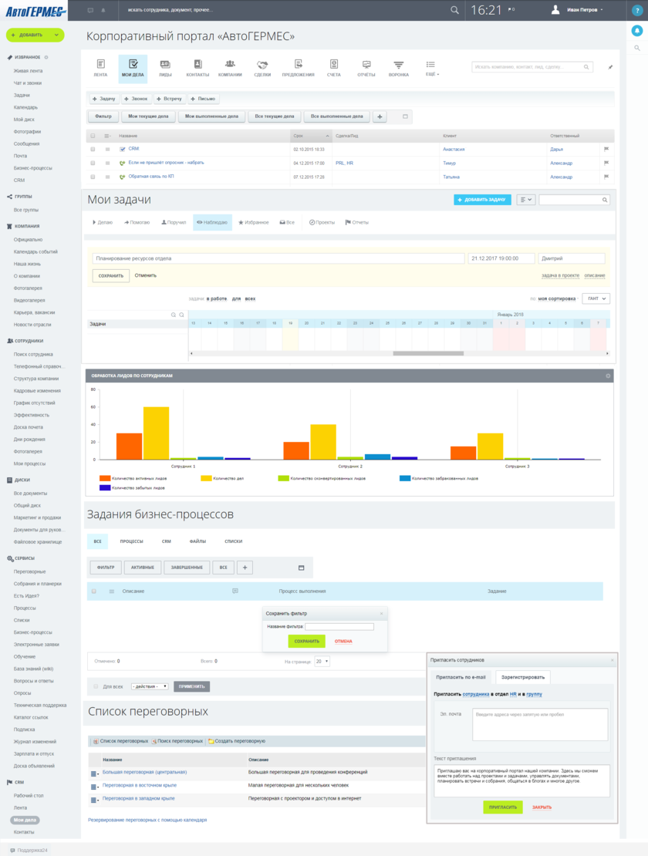Tick the checkbox for the CRM row

(x=93, y=149)
